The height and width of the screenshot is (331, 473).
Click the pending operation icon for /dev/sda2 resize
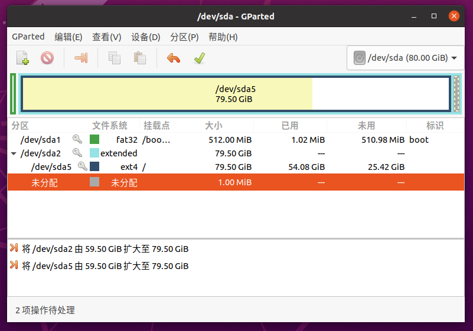tap(14, 248)
